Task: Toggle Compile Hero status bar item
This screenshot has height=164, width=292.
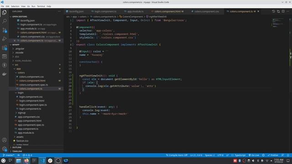Action: [177, 155]
